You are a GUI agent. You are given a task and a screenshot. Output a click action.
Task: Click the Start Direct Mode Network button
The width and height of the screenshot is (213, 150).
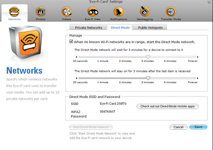coord(91,127)
